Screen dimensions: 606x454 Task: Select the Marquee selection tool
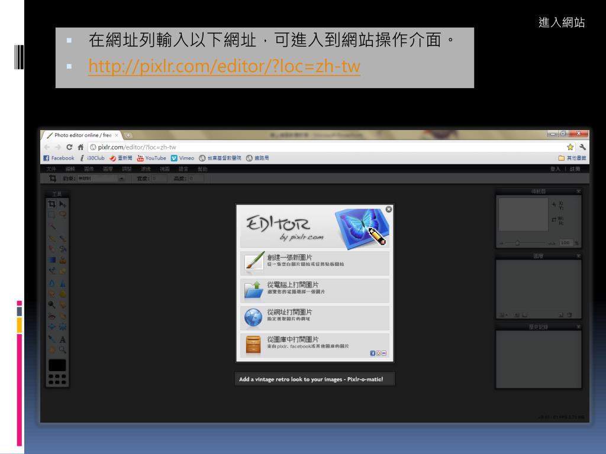pos(52,214)
